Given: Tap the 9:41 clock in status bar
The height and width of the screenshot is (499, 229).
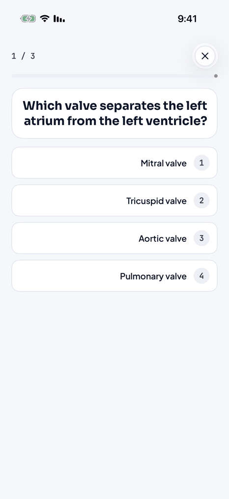Looking at the screenshot, I should tap(187, 19).
